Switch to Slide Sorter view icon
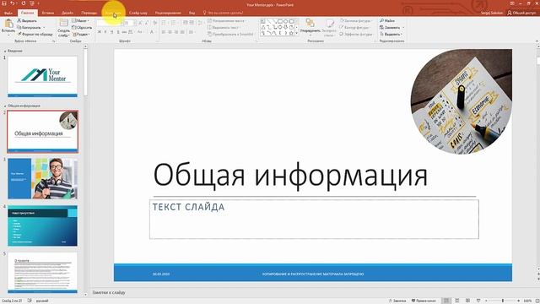 tap(457, 301)
